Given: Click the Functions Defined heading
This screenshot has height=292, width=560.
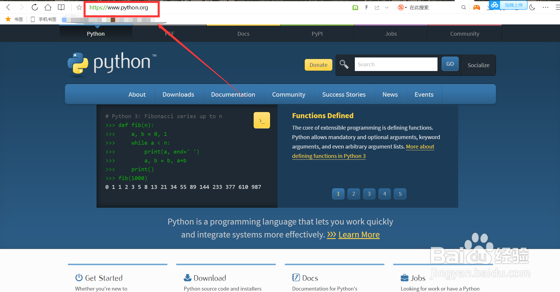Looking at the screenshot, I should coord(323,116).
